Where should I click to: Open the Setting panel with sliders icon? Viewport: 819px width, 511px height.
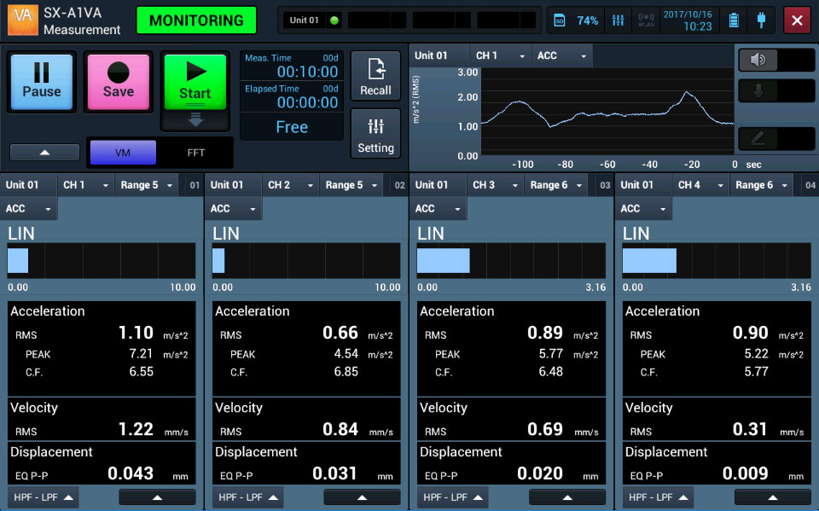375,134
